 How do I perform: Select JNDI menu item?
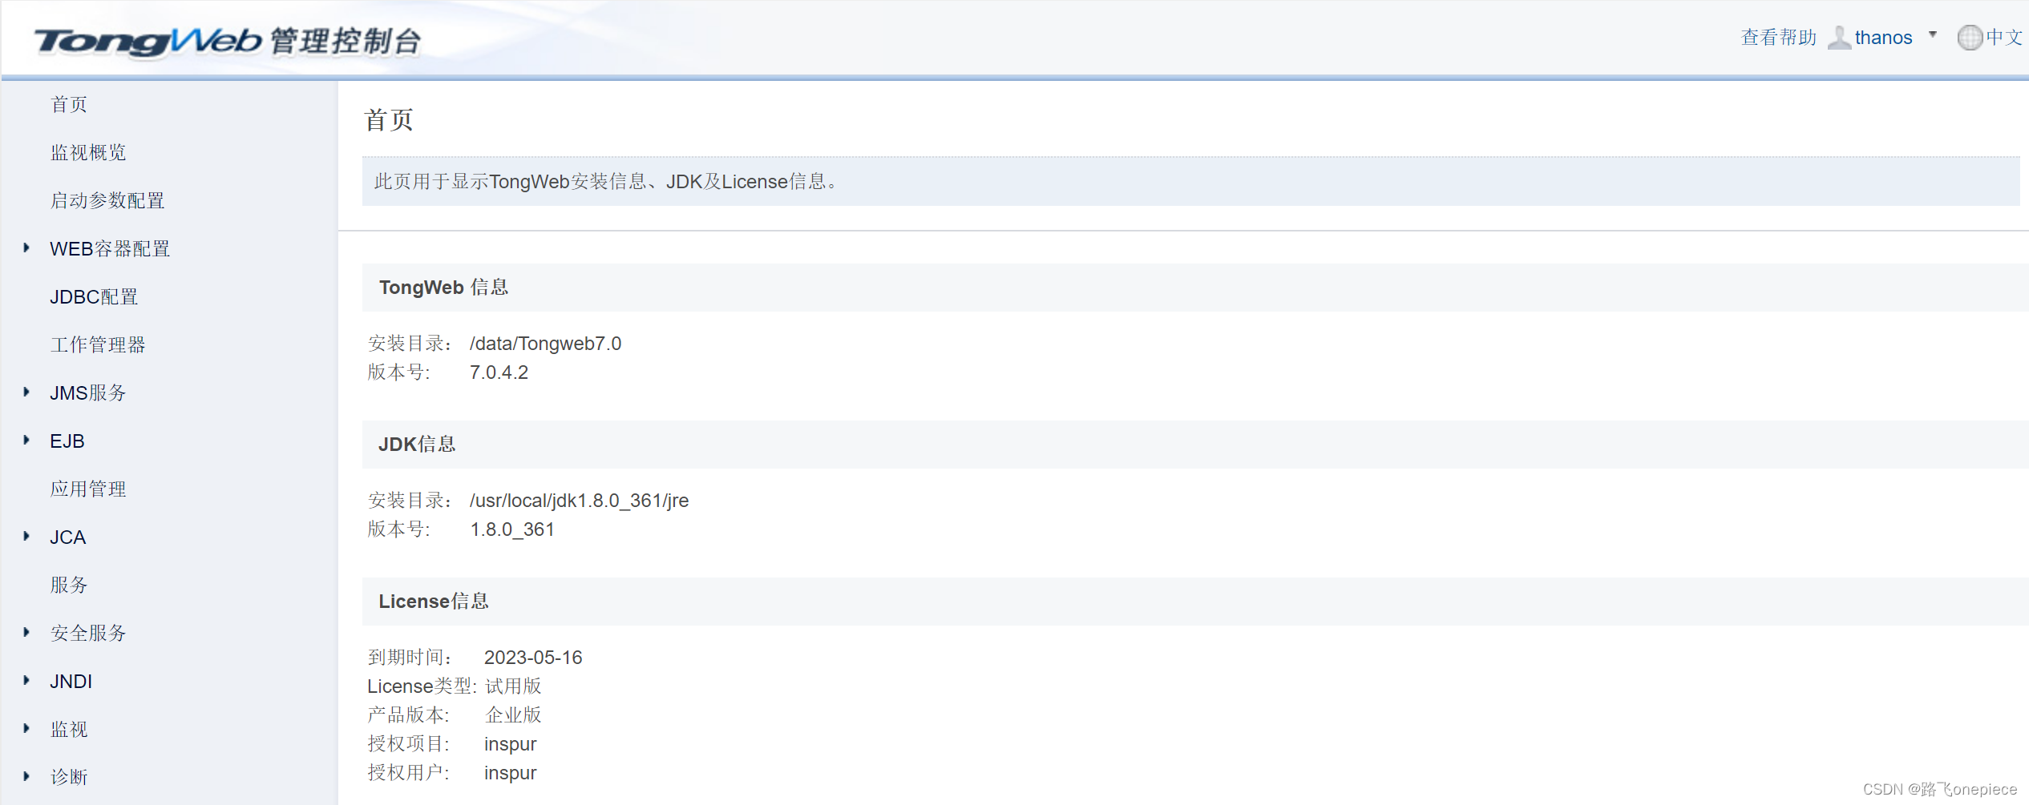pos(71,682)
